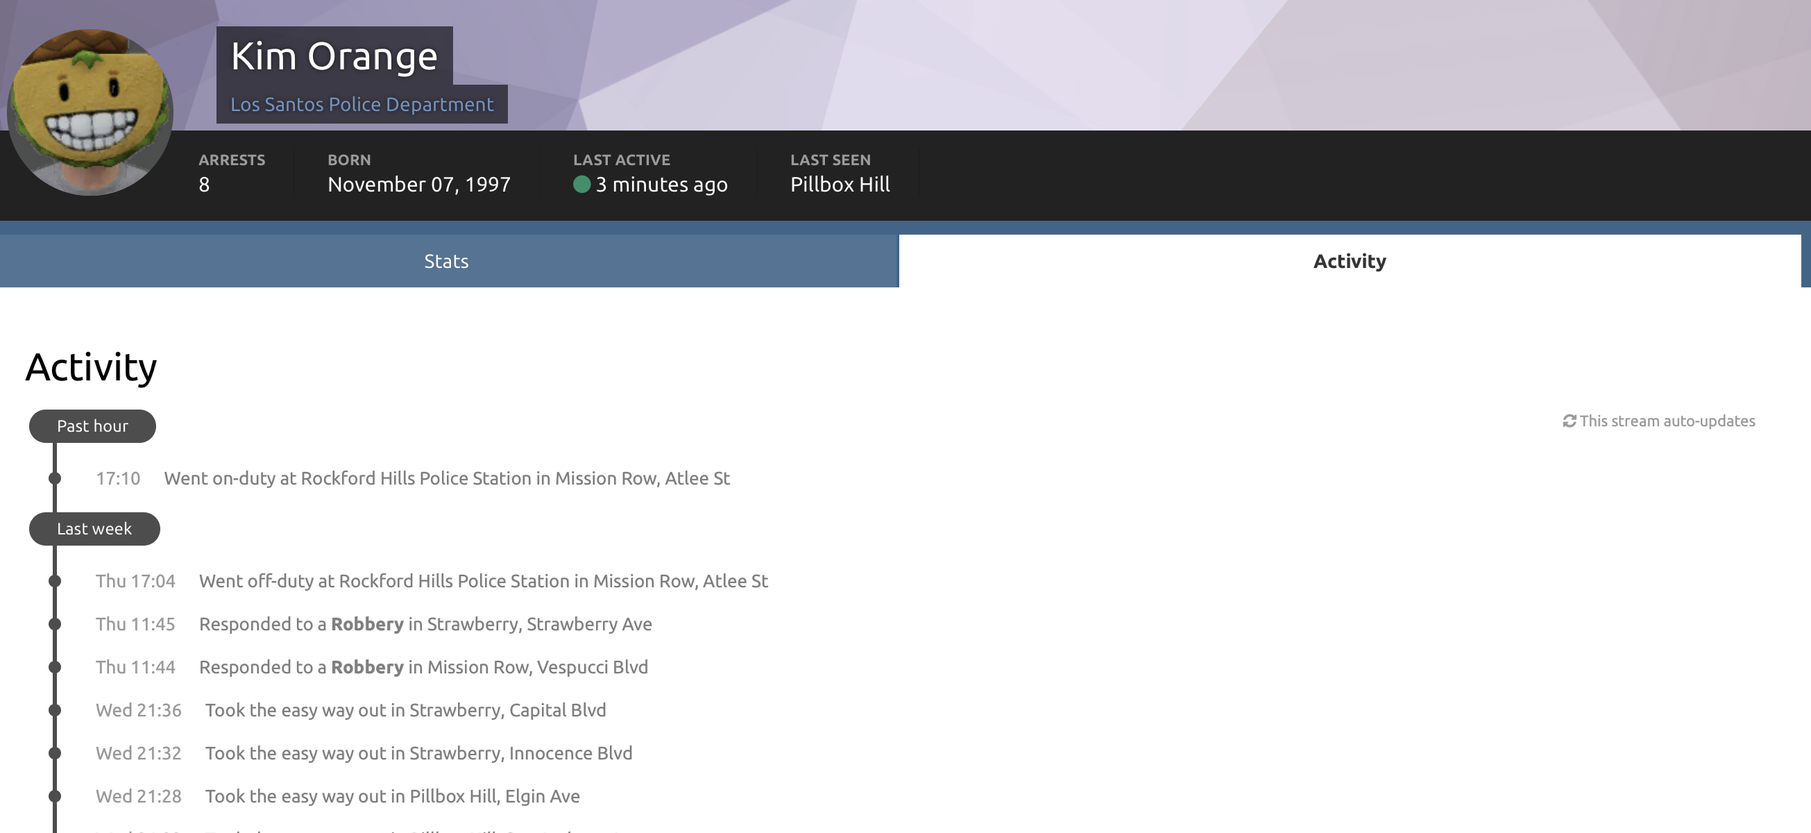1811x833 pixels.
Task: Click the Past hour timeline label
Action: pyautogui.click(x=92, y=426)
